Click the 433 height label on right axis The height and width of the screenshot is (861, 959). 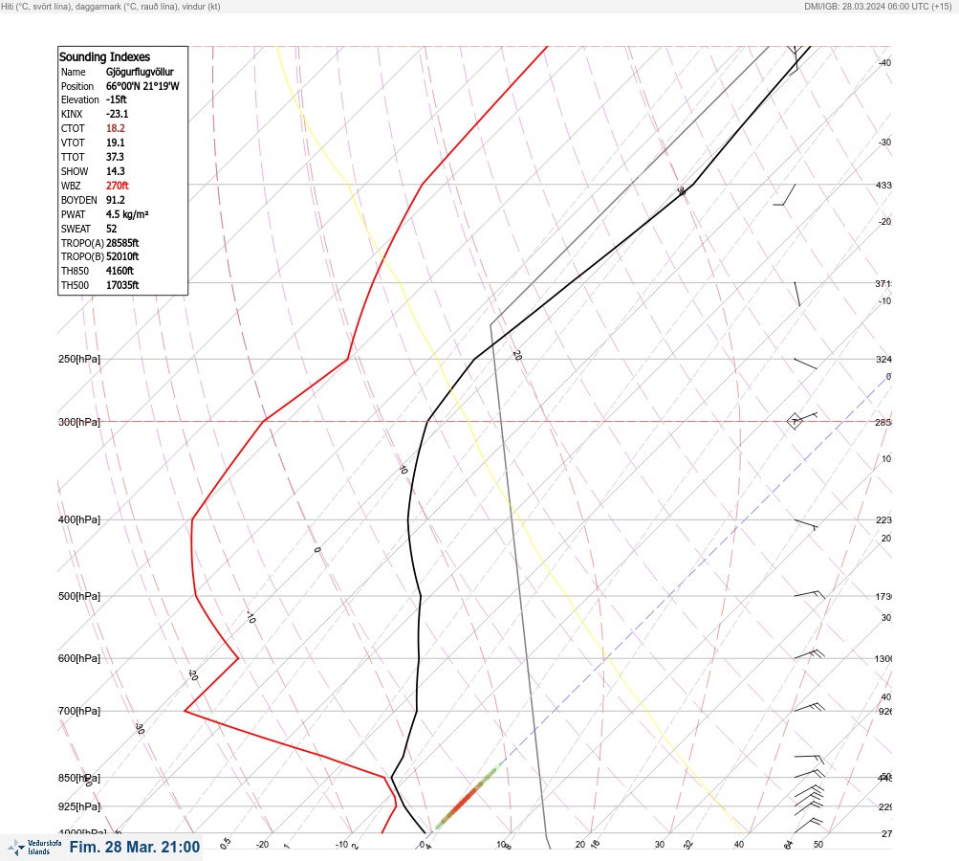[x=883, y=185]
